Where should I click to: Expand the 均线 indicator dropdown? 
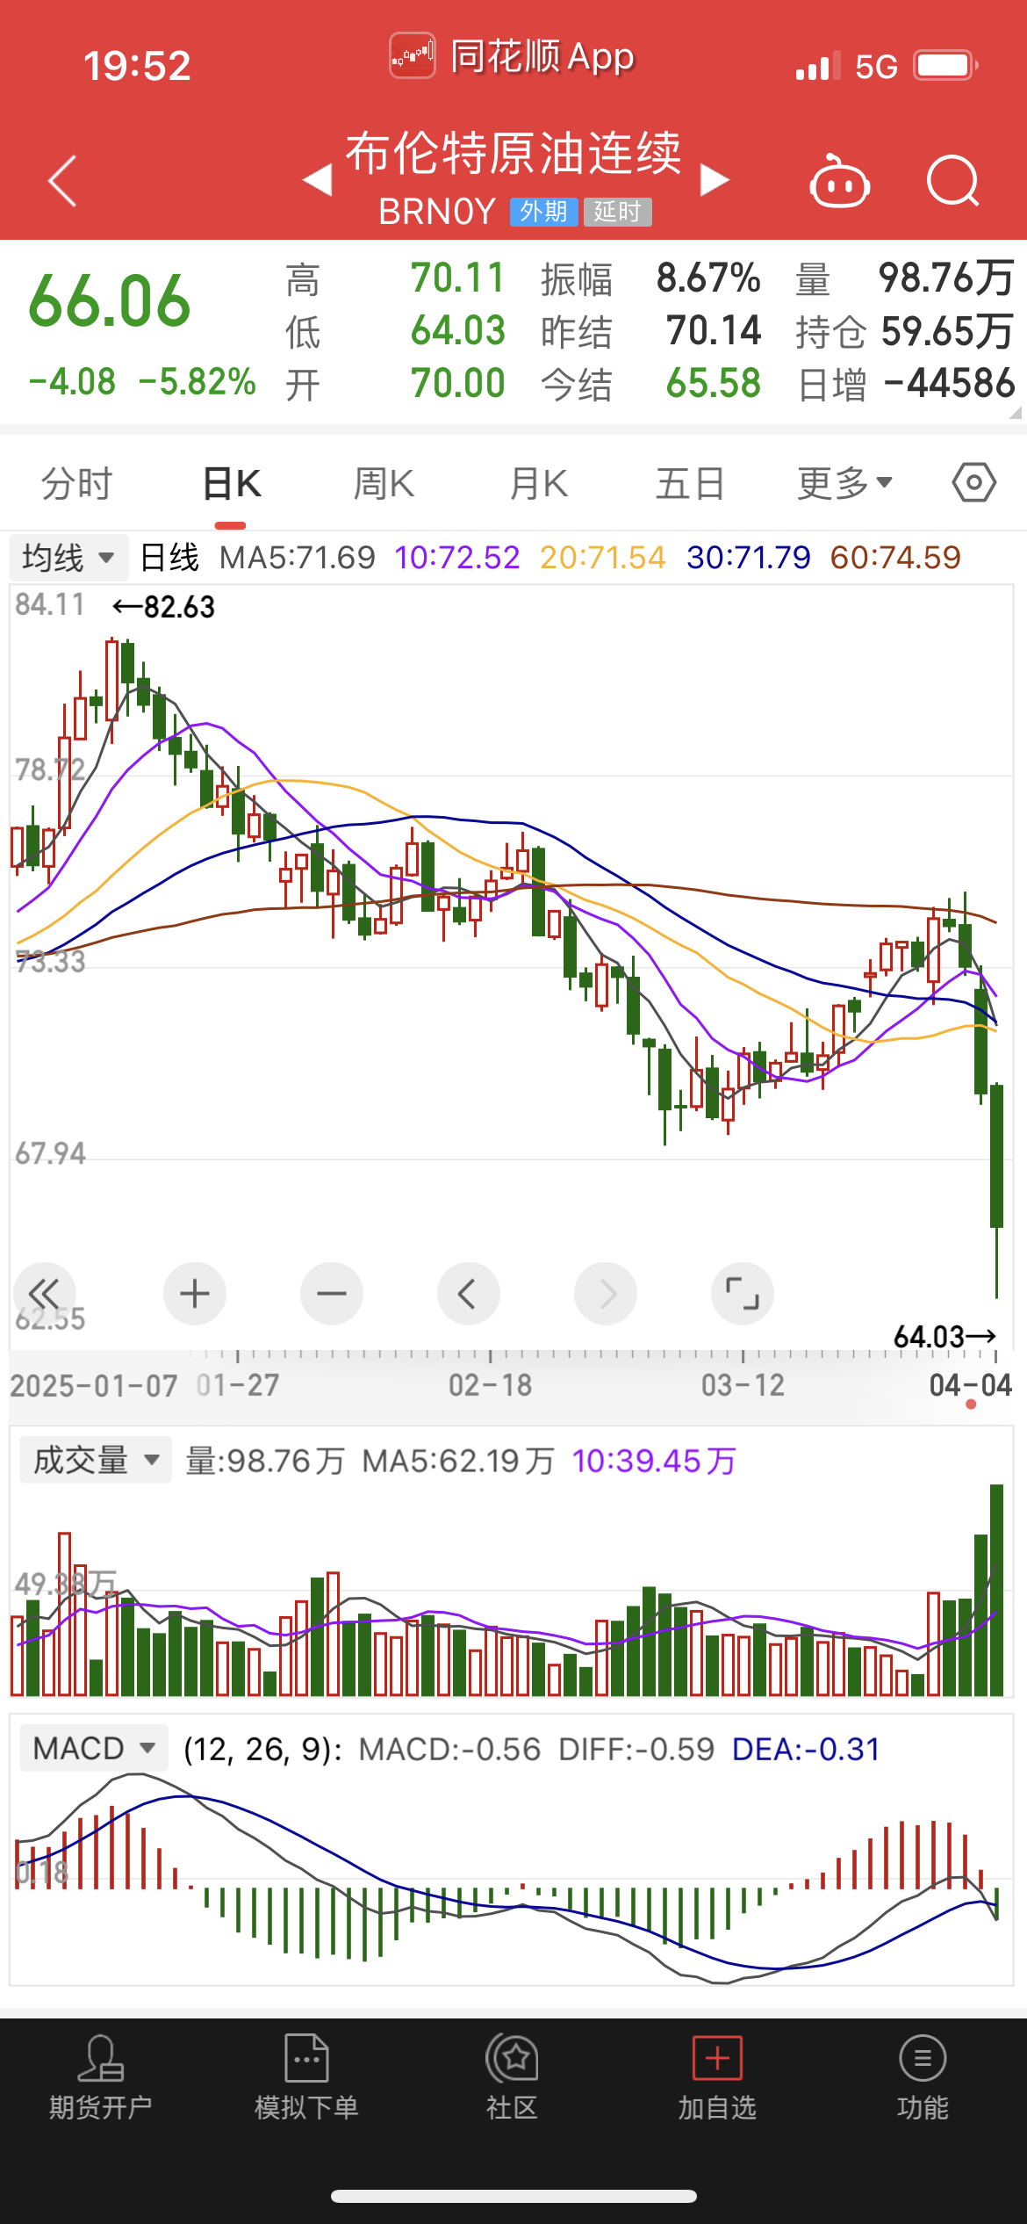[68, 558]
